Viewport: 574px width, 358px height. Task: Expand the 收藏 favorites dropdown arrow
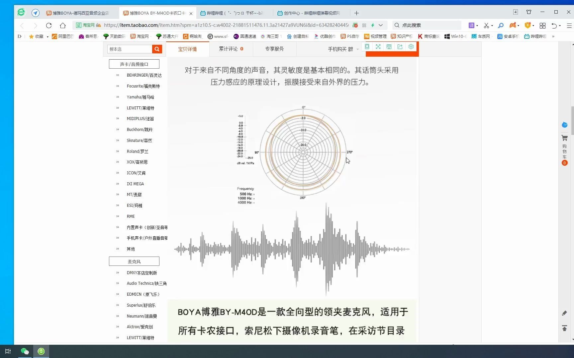click(48, 37)
